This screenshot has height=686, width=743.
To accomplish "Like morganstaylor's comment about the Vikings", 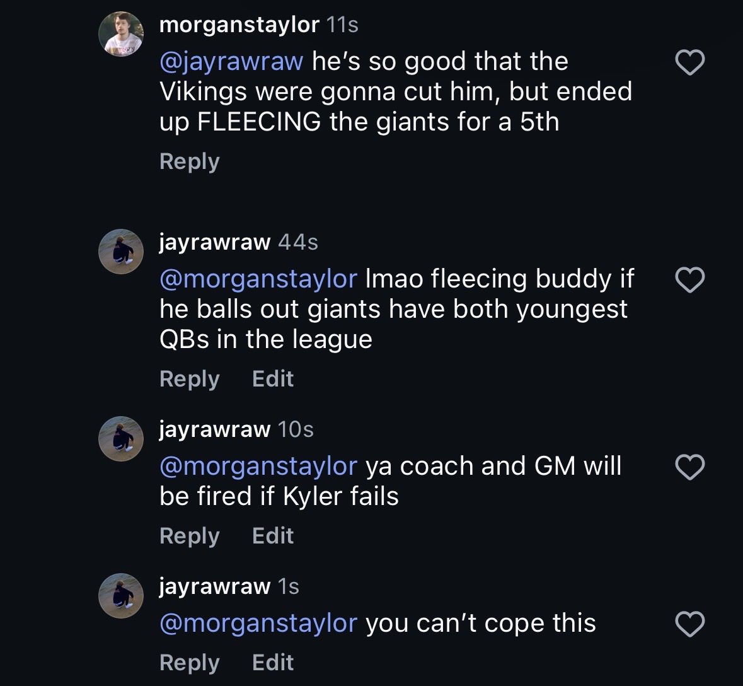I will 689,62.
